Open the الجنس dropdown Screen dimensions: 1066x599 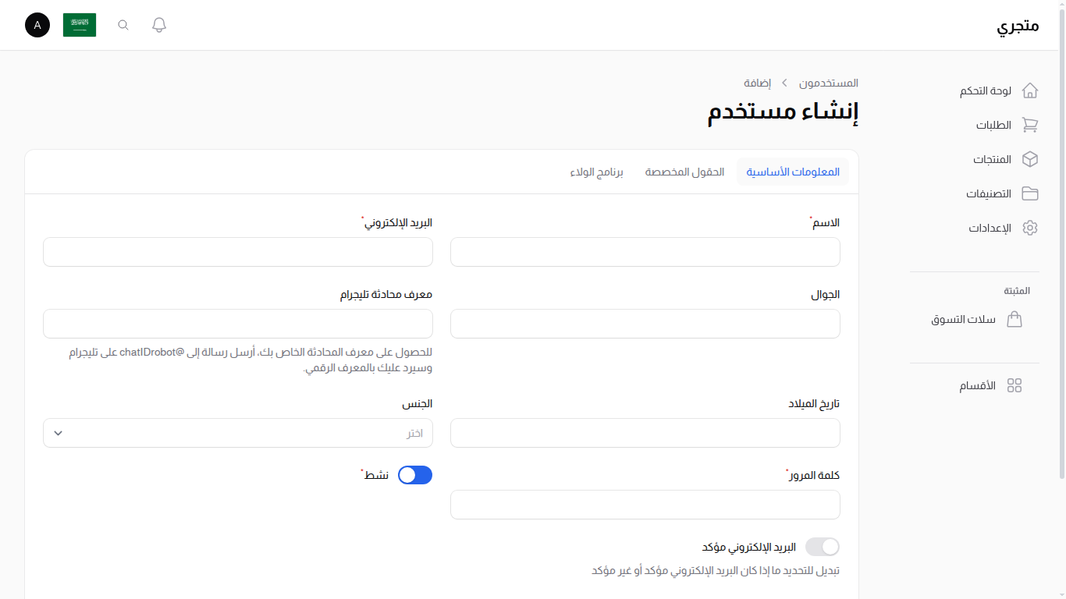(x=237, y=433)
